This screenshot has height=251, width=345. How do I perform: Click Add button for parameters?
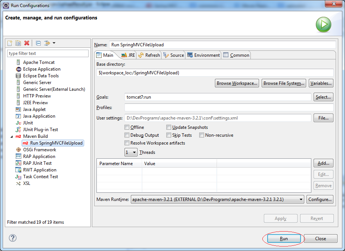[x=323, y=163]
